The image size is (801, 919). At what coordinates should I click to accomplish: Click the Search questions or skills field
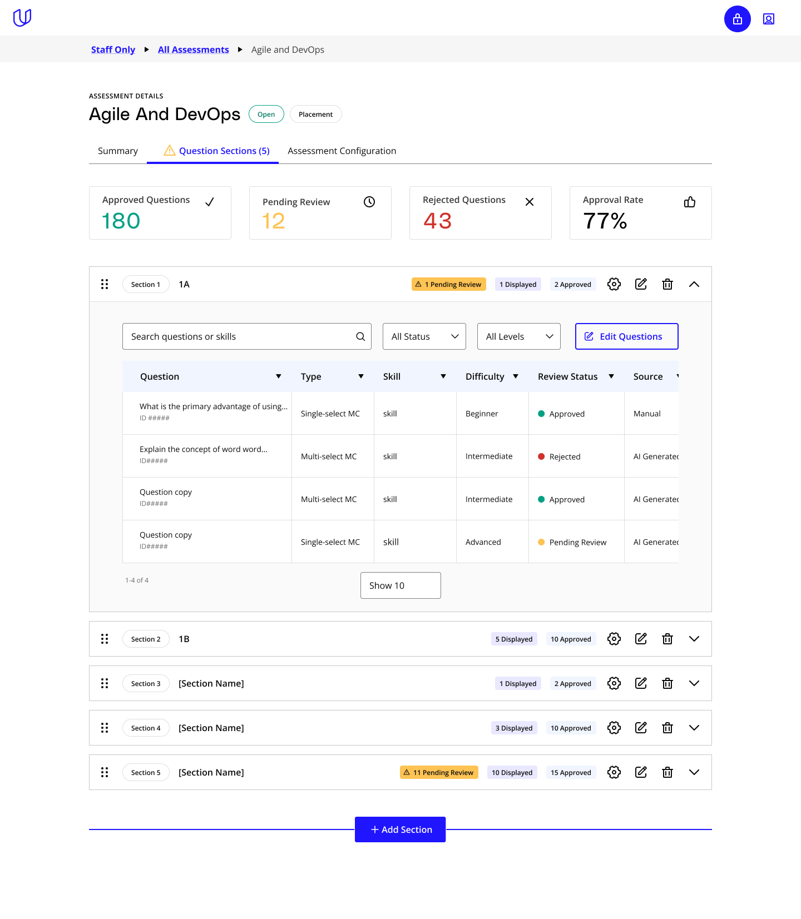(247, 336)
